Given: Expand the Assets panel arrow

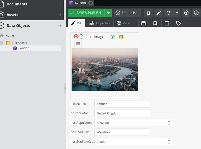Looking at the screenshot, I should click(x=60, y=15).
